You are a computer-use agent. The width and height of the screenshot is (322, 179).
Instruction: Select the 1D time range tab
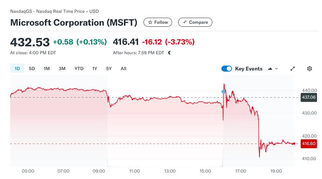17,69
